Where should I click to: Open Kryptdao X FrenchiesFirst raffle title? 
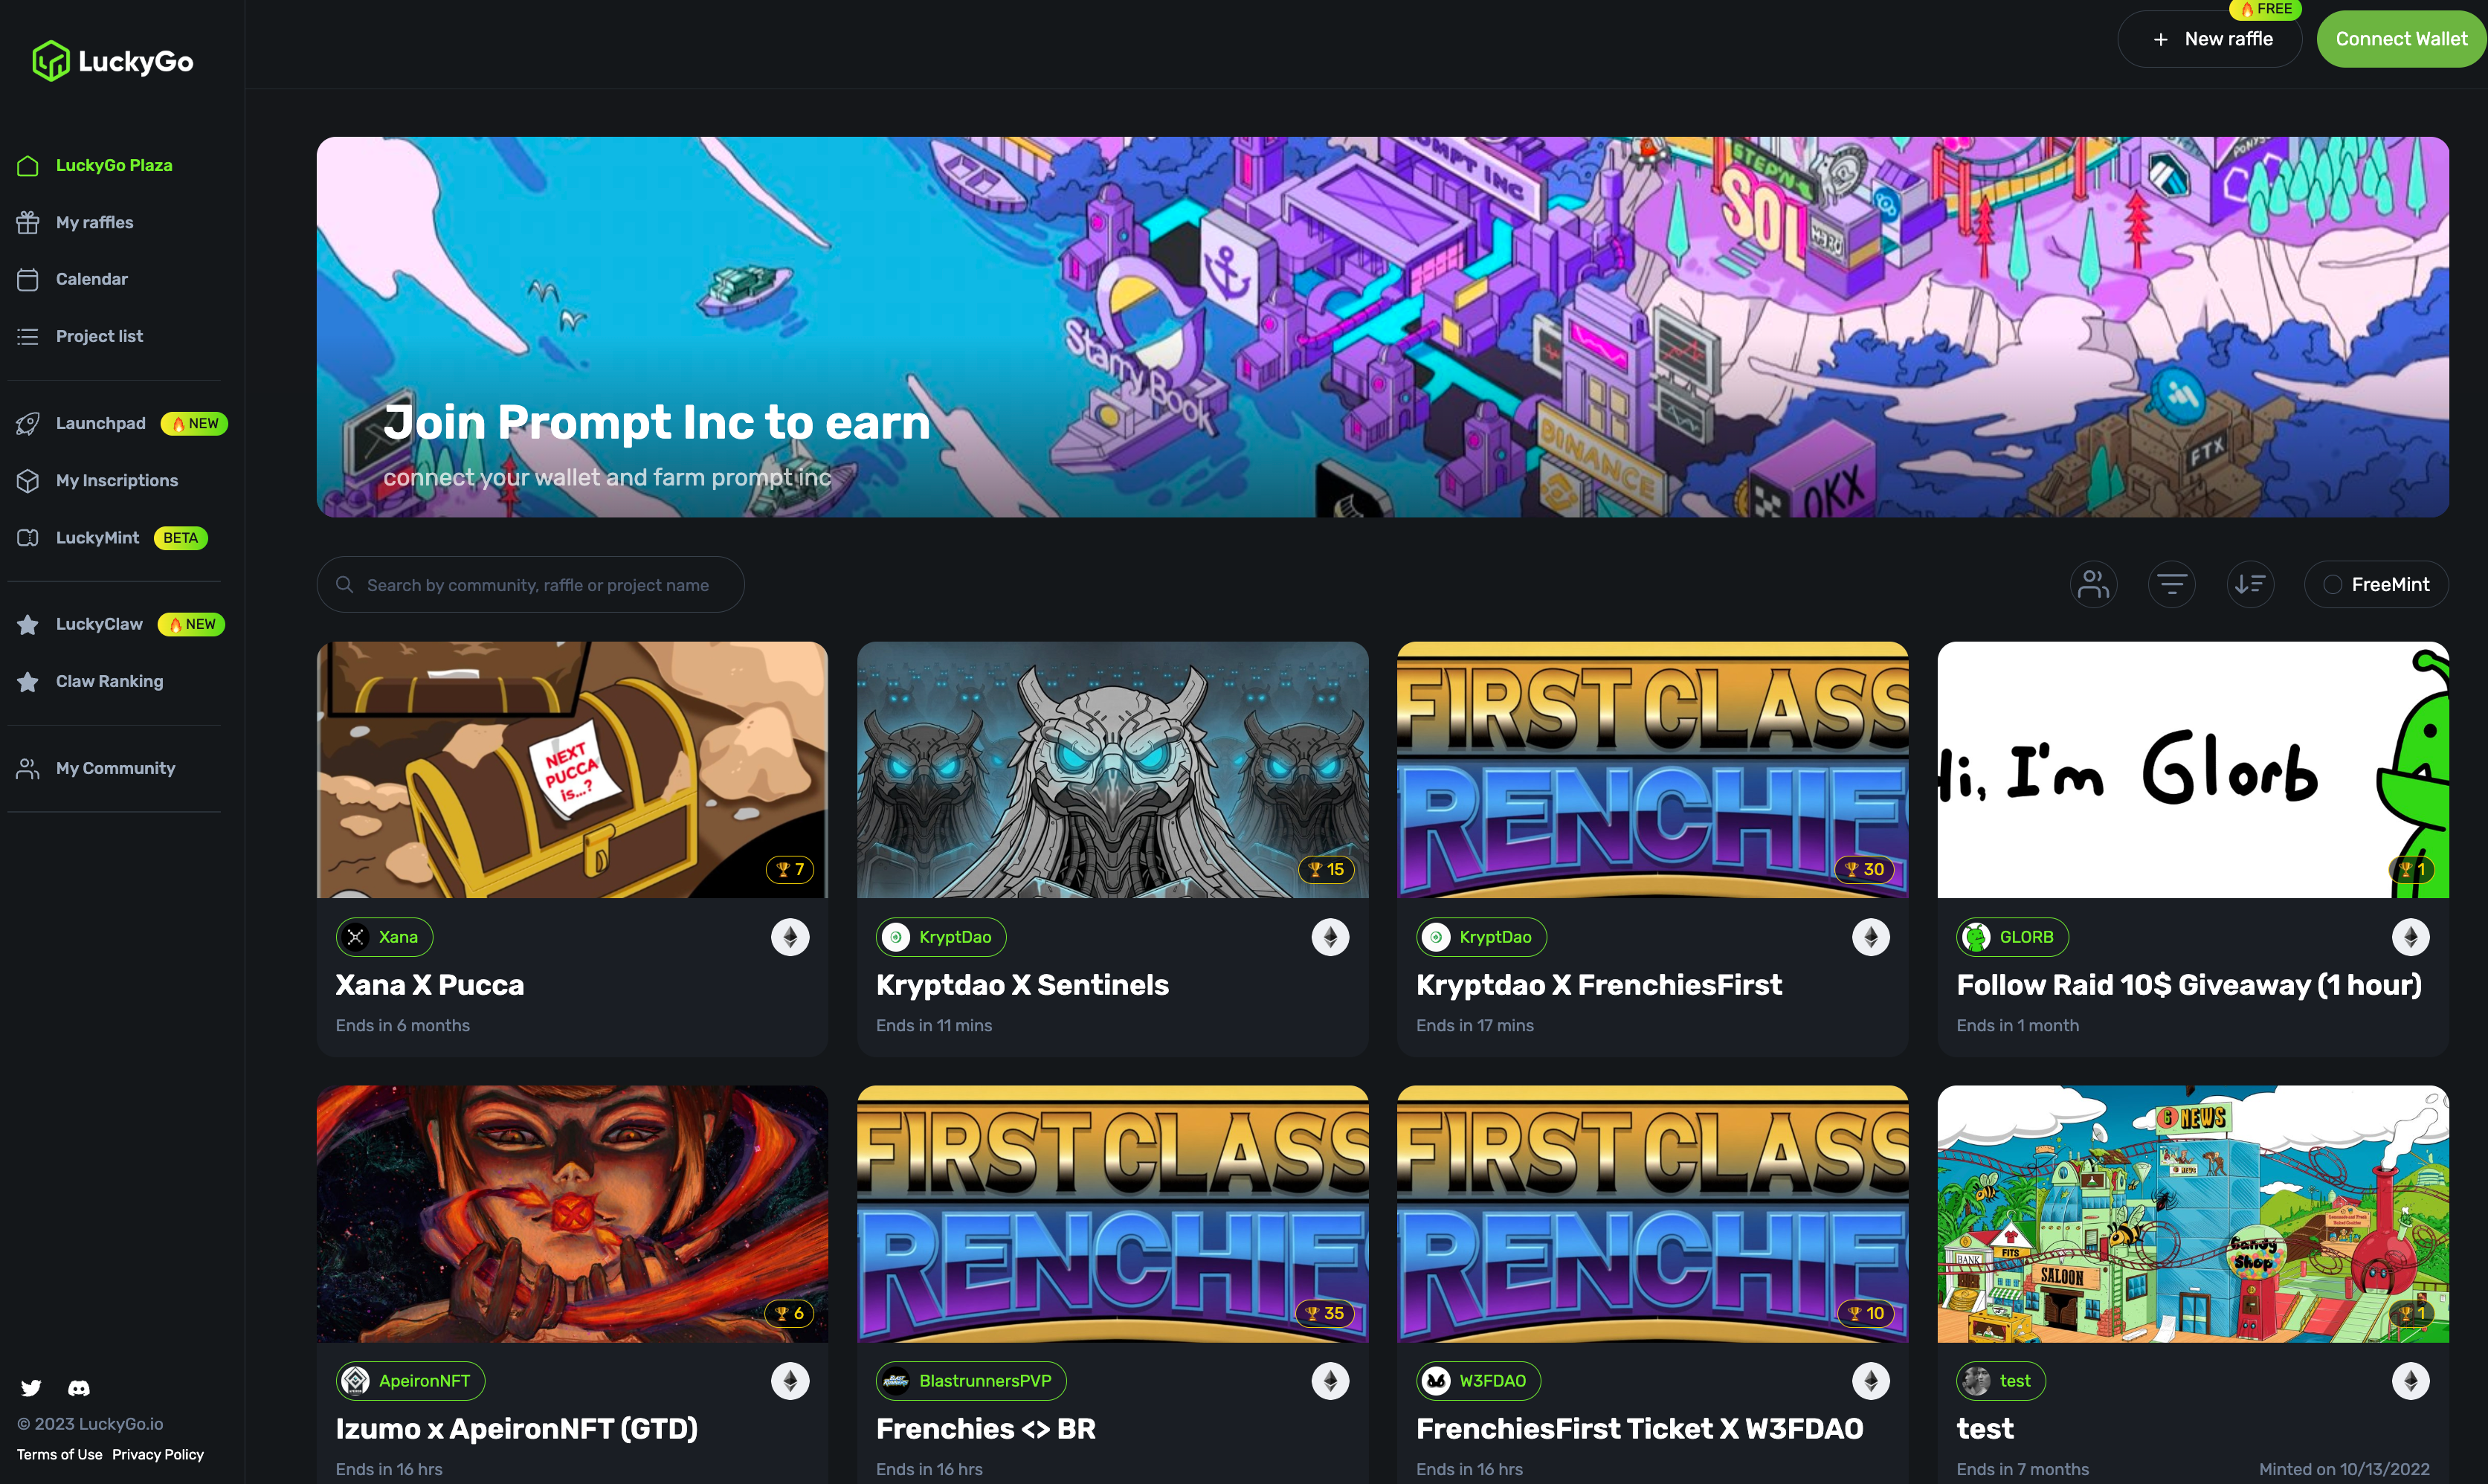1599,985
